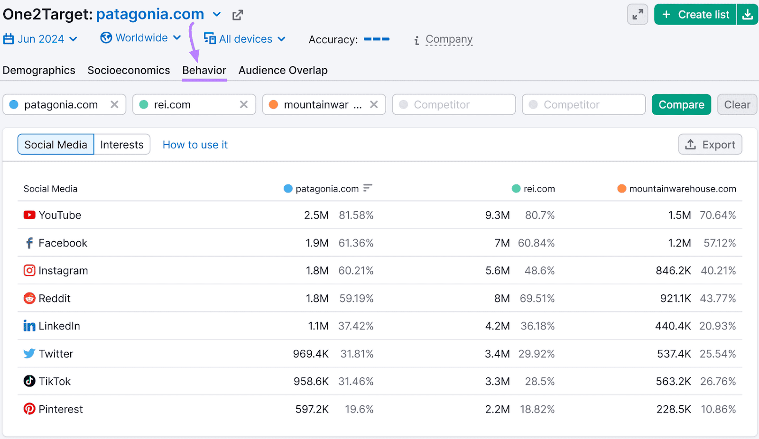
Task: Click the Create list button
Action: (695, 14)
